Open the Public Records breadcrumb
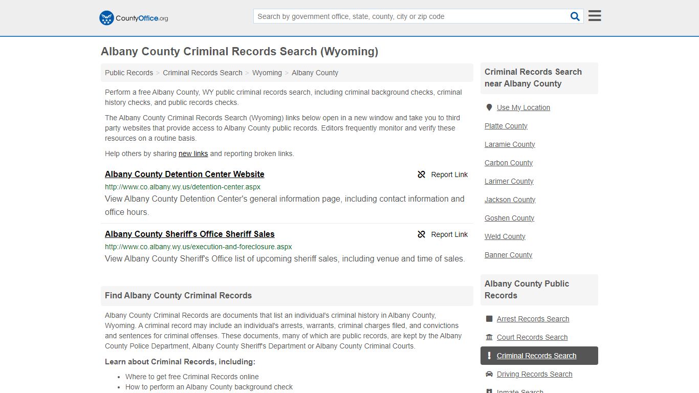Screen dimensions: 699x393 tap(129, 73)
